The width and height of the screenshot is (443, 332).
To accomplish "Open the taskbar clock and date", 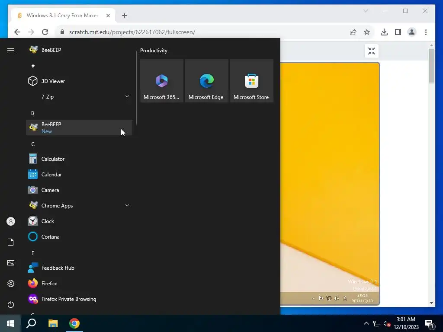I will pos(406,323).
